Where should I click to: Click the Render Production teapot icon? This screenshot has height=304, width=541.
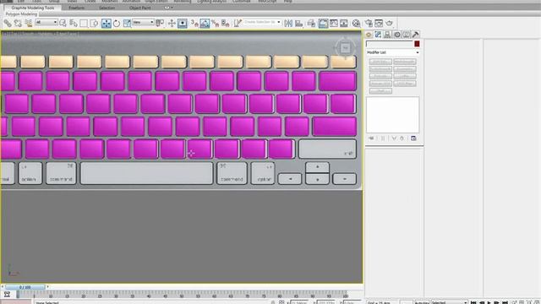[x=389, y=24]
